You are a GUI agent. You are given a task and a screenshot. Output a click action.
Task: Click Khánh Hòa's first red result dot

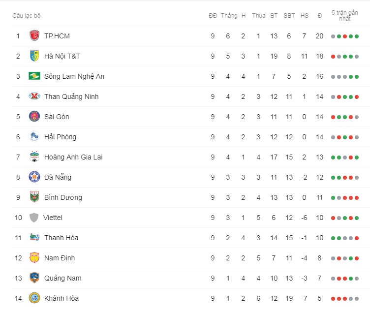pyautogui.click(x=333, y=299)
